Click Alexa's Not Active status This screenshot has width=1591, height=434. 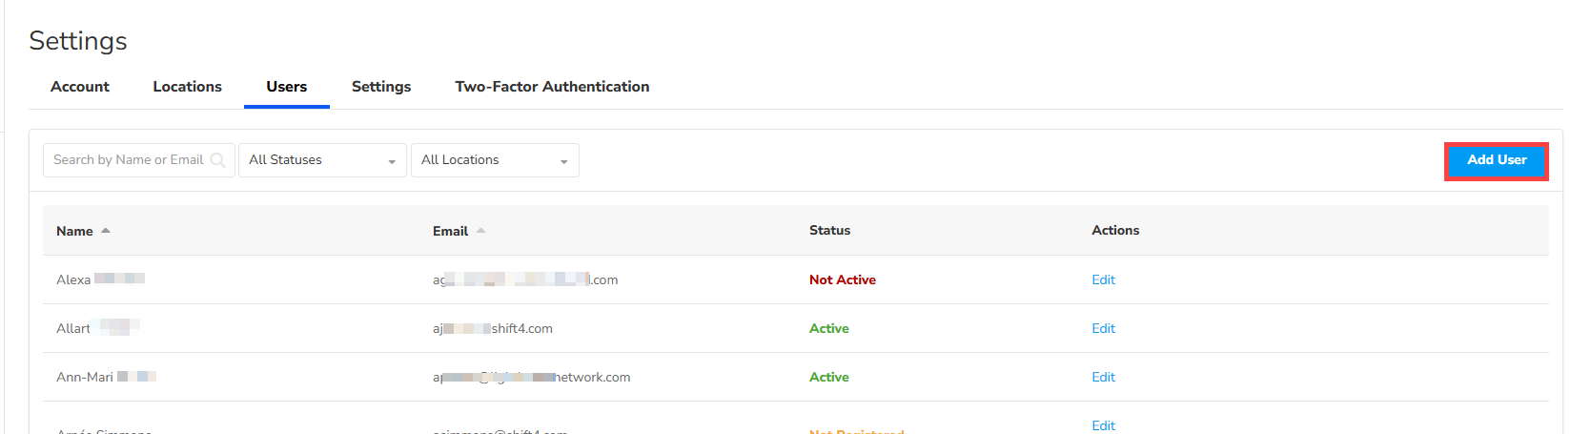point(842,279)
